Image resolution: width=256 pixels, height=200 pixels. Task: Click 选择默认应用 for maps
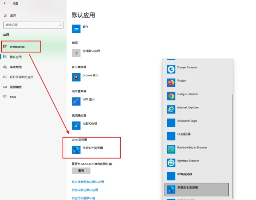(x=91, y=51)
